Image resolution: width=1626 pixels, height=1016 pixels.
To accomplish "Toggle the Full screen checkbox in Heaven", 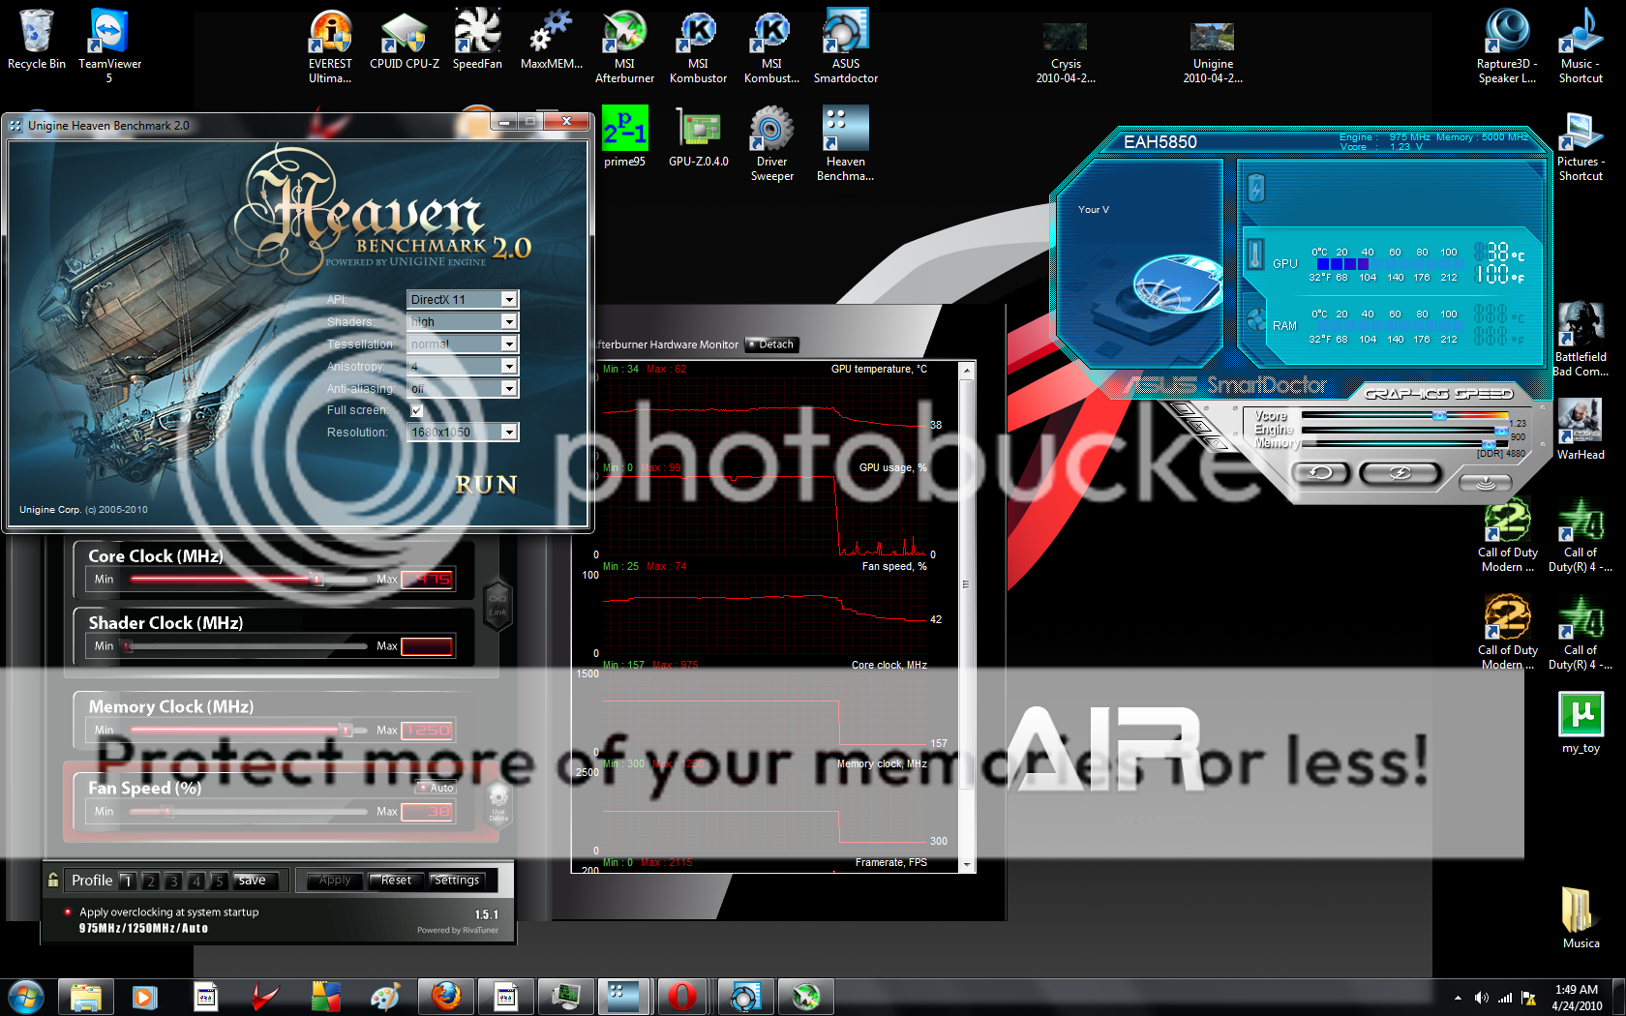I will (416, 410).
